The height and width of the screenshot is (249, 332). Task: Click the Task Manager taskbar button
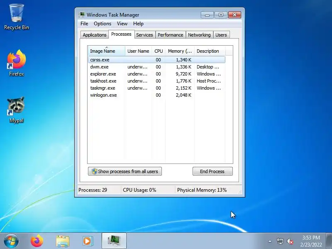point(114,241)
